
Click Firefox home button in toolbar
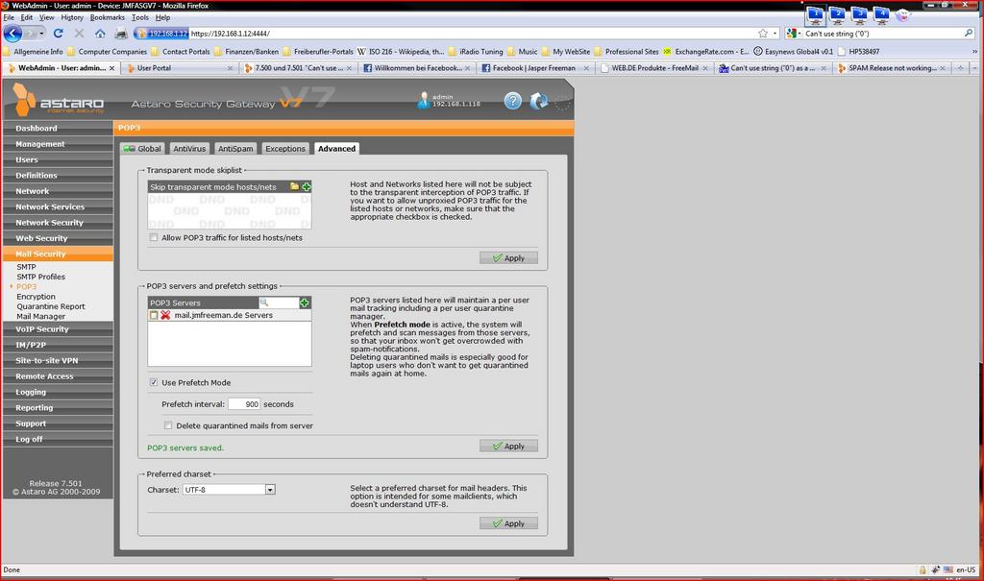[x=100, y=33]
